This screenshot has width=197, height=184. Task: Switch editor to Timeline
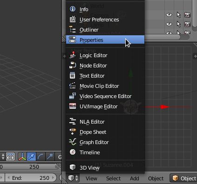pos(105,152)
